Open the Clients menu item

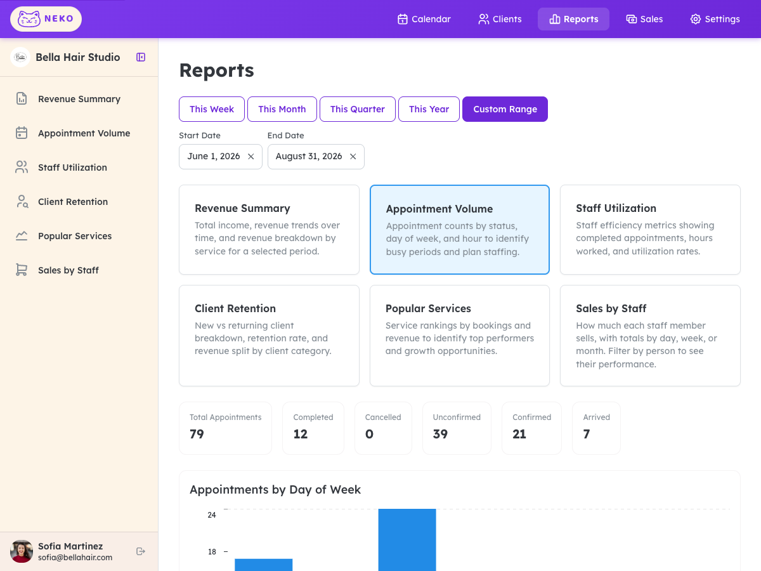pos(500,19)
